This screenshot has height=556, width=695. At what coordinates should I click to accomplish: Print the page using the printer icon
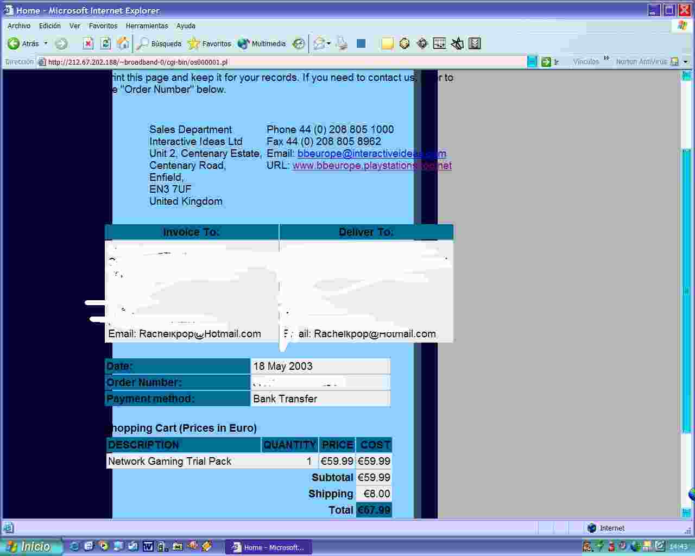point(342,43)
